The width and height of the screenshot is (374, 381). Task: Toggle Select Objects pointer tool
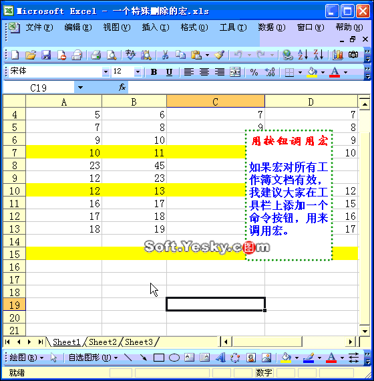pos(53,358)
